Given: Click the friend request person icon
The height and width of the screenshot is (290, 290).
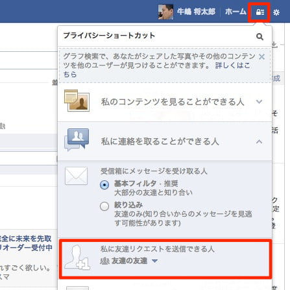Looking at the screenshot, I should pyautogui.click(x=77, y=258).
